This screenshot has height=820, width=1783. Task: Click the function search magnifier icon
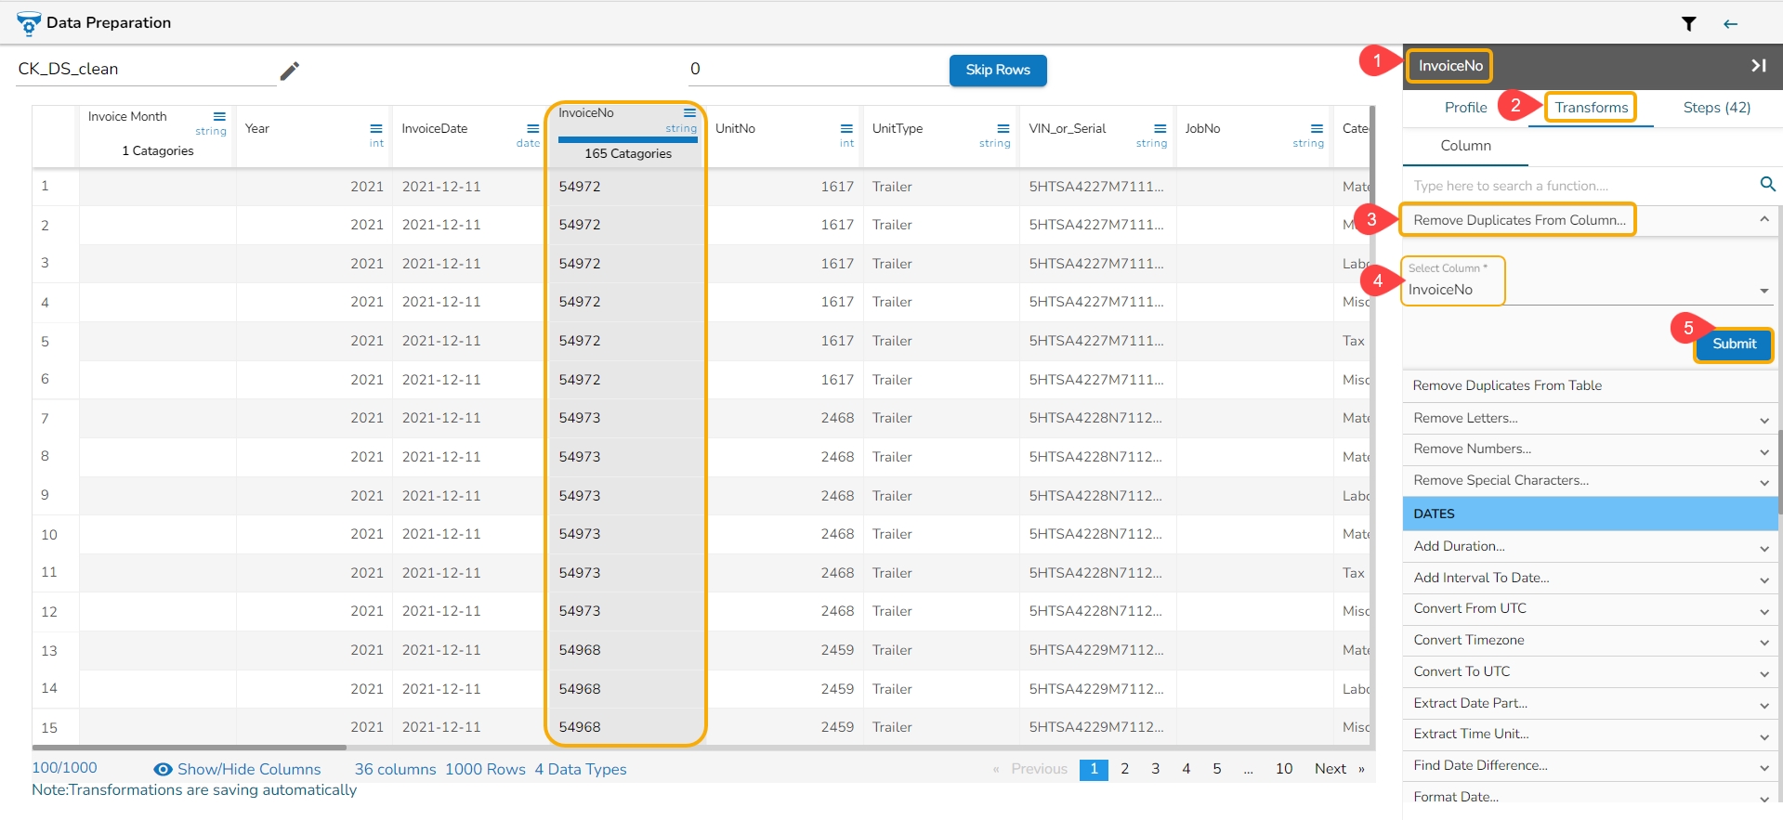click(x=1767, y=185)
